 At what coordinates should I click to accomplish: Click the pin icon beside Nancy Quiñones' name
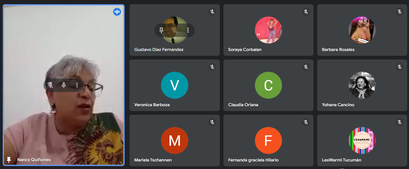9,160
